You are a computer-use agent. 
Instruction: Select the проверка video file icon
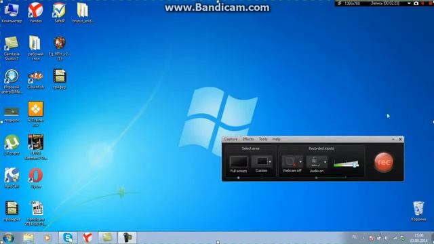tap(12, 211)
